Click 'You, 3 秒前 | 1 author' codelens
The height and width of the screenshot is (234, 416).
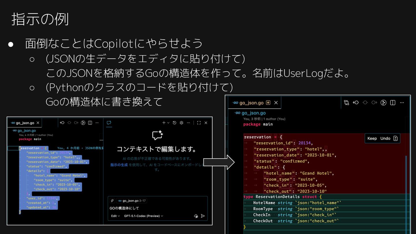click(264, 119)
